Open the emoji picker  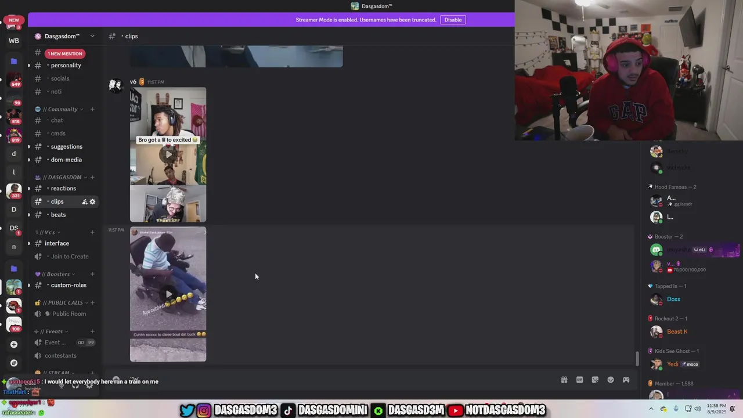tap(611, 380)
